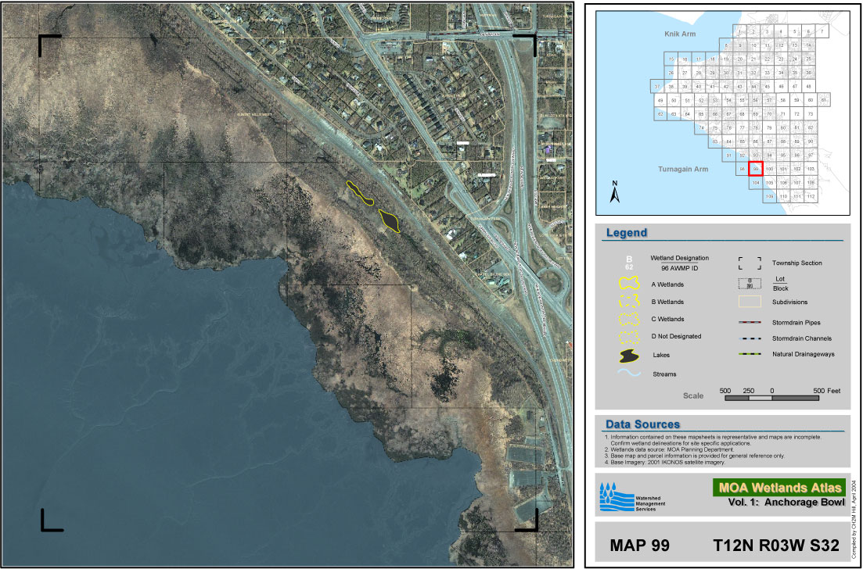Click the Township Section bracket symbol
863x569 pixels.
(x=749, y=263)
